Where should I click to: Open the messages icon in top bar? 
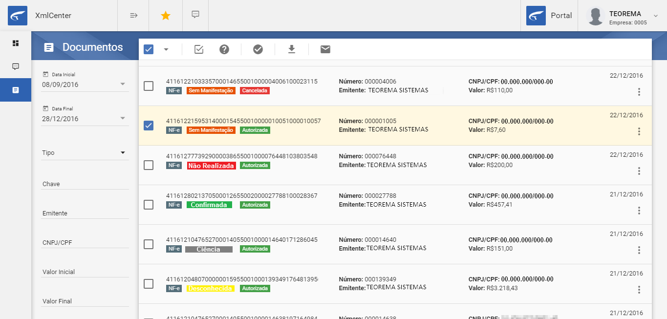[x=195, y=15]
